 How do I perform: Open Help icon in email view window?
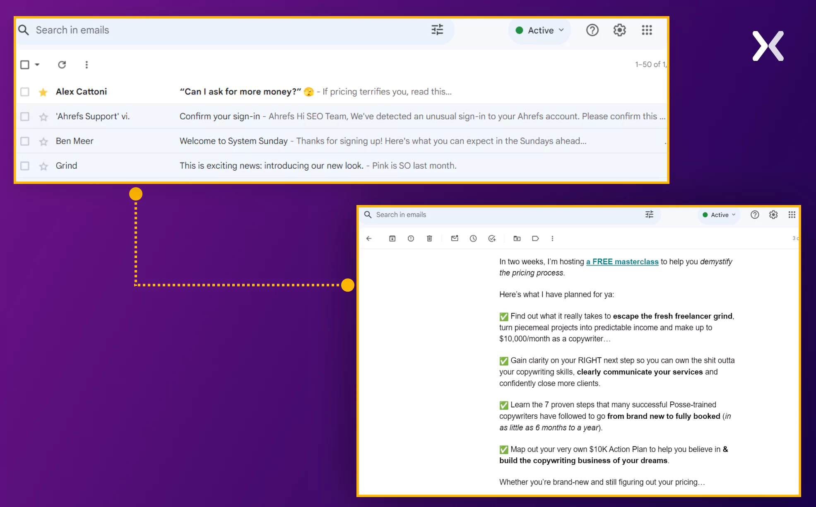(755, 215)
